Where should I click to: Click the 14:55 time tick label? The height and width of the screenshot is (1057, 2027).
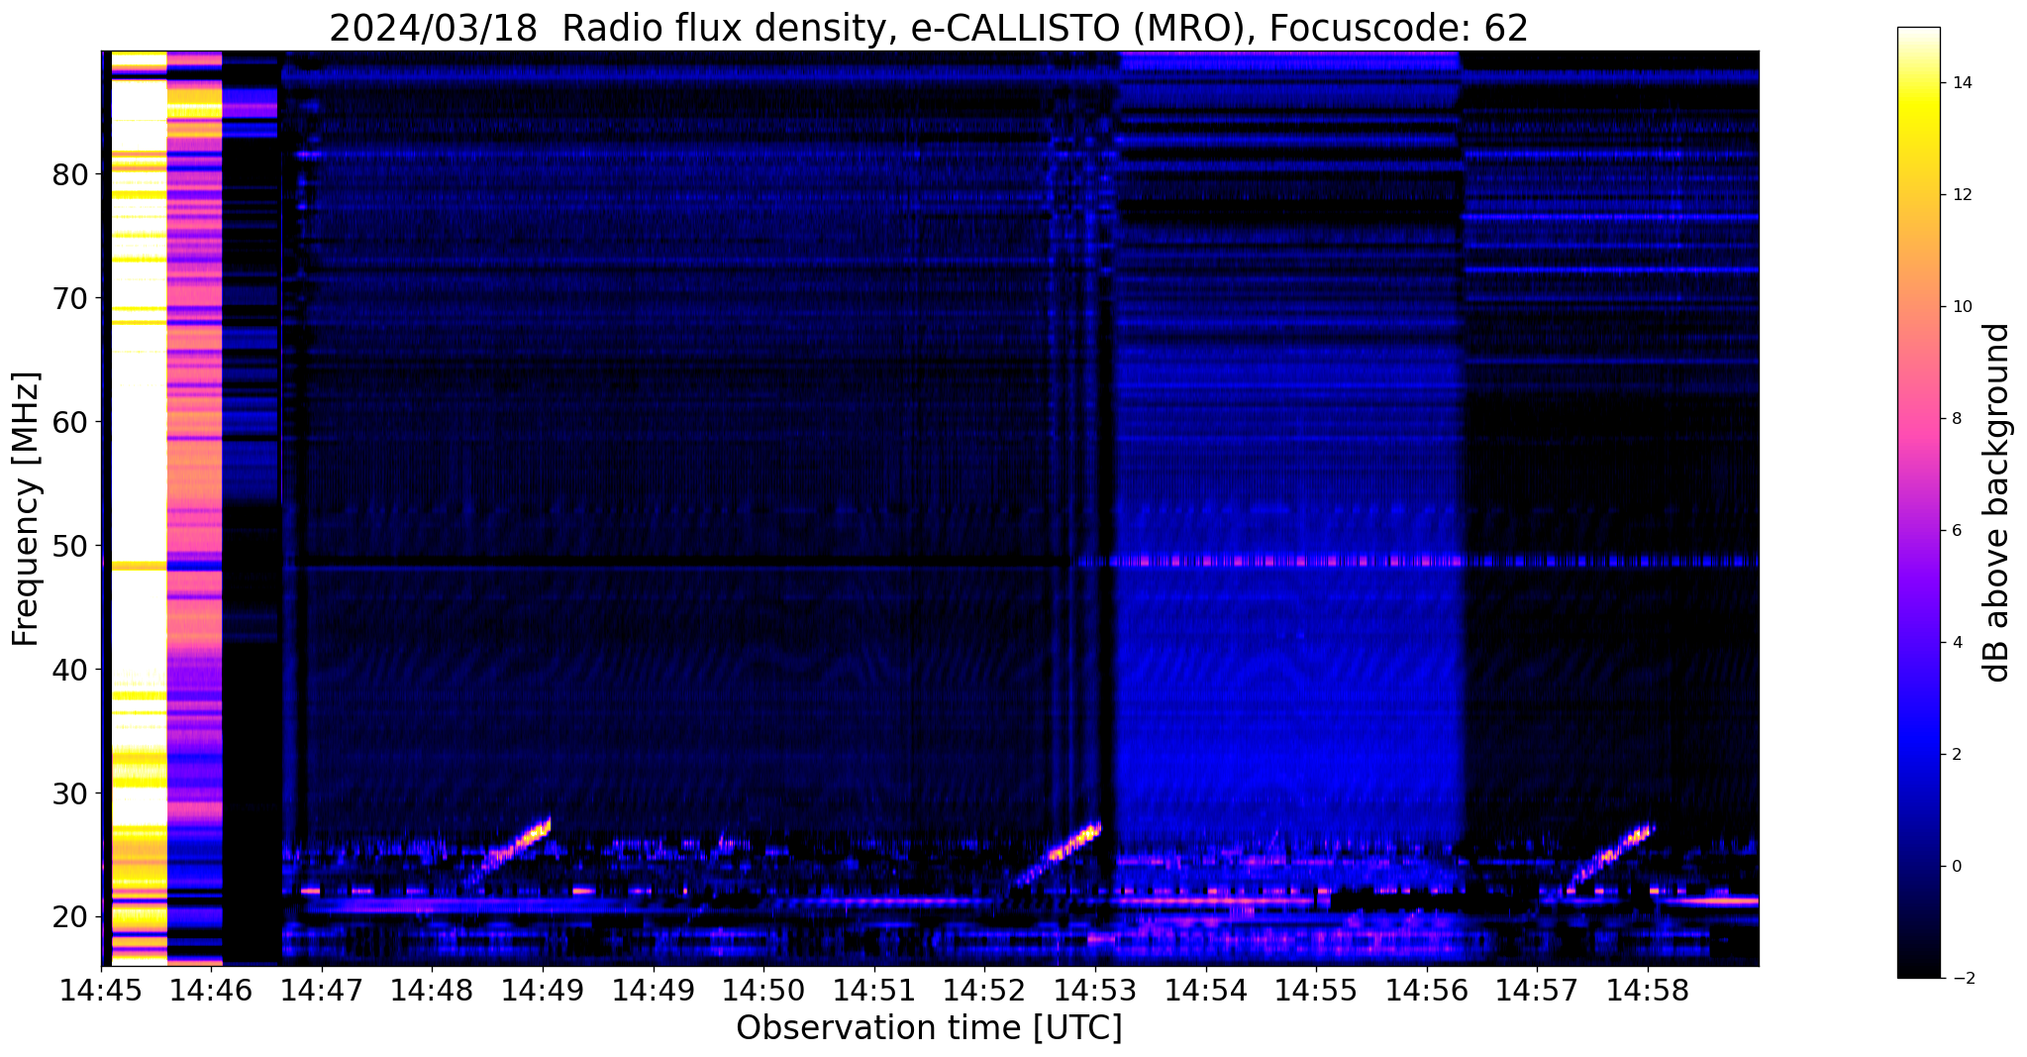click(x=1316, y=991)
